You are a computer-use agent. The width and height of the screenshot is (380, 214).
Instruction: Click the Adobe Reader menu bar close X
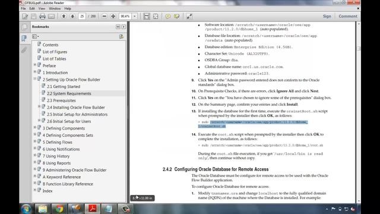pos(358,8)
